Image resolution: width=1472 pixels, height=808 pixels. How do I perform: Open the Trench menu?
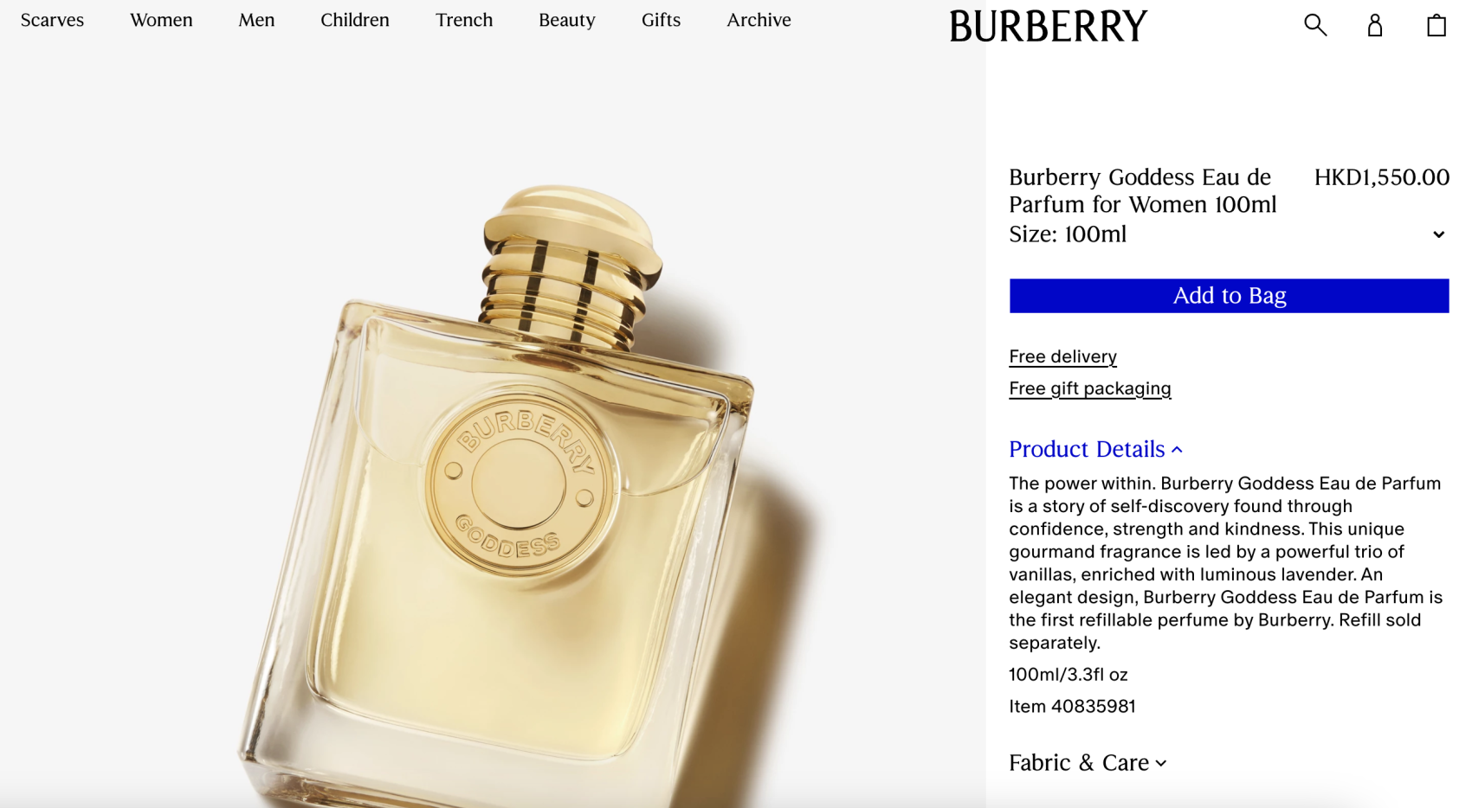[x=464, y=20]
